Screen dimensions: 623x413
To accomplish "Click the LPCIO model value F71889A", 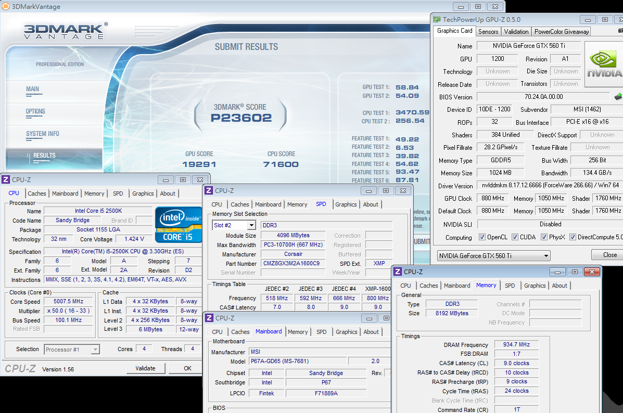I will [326, 394].
